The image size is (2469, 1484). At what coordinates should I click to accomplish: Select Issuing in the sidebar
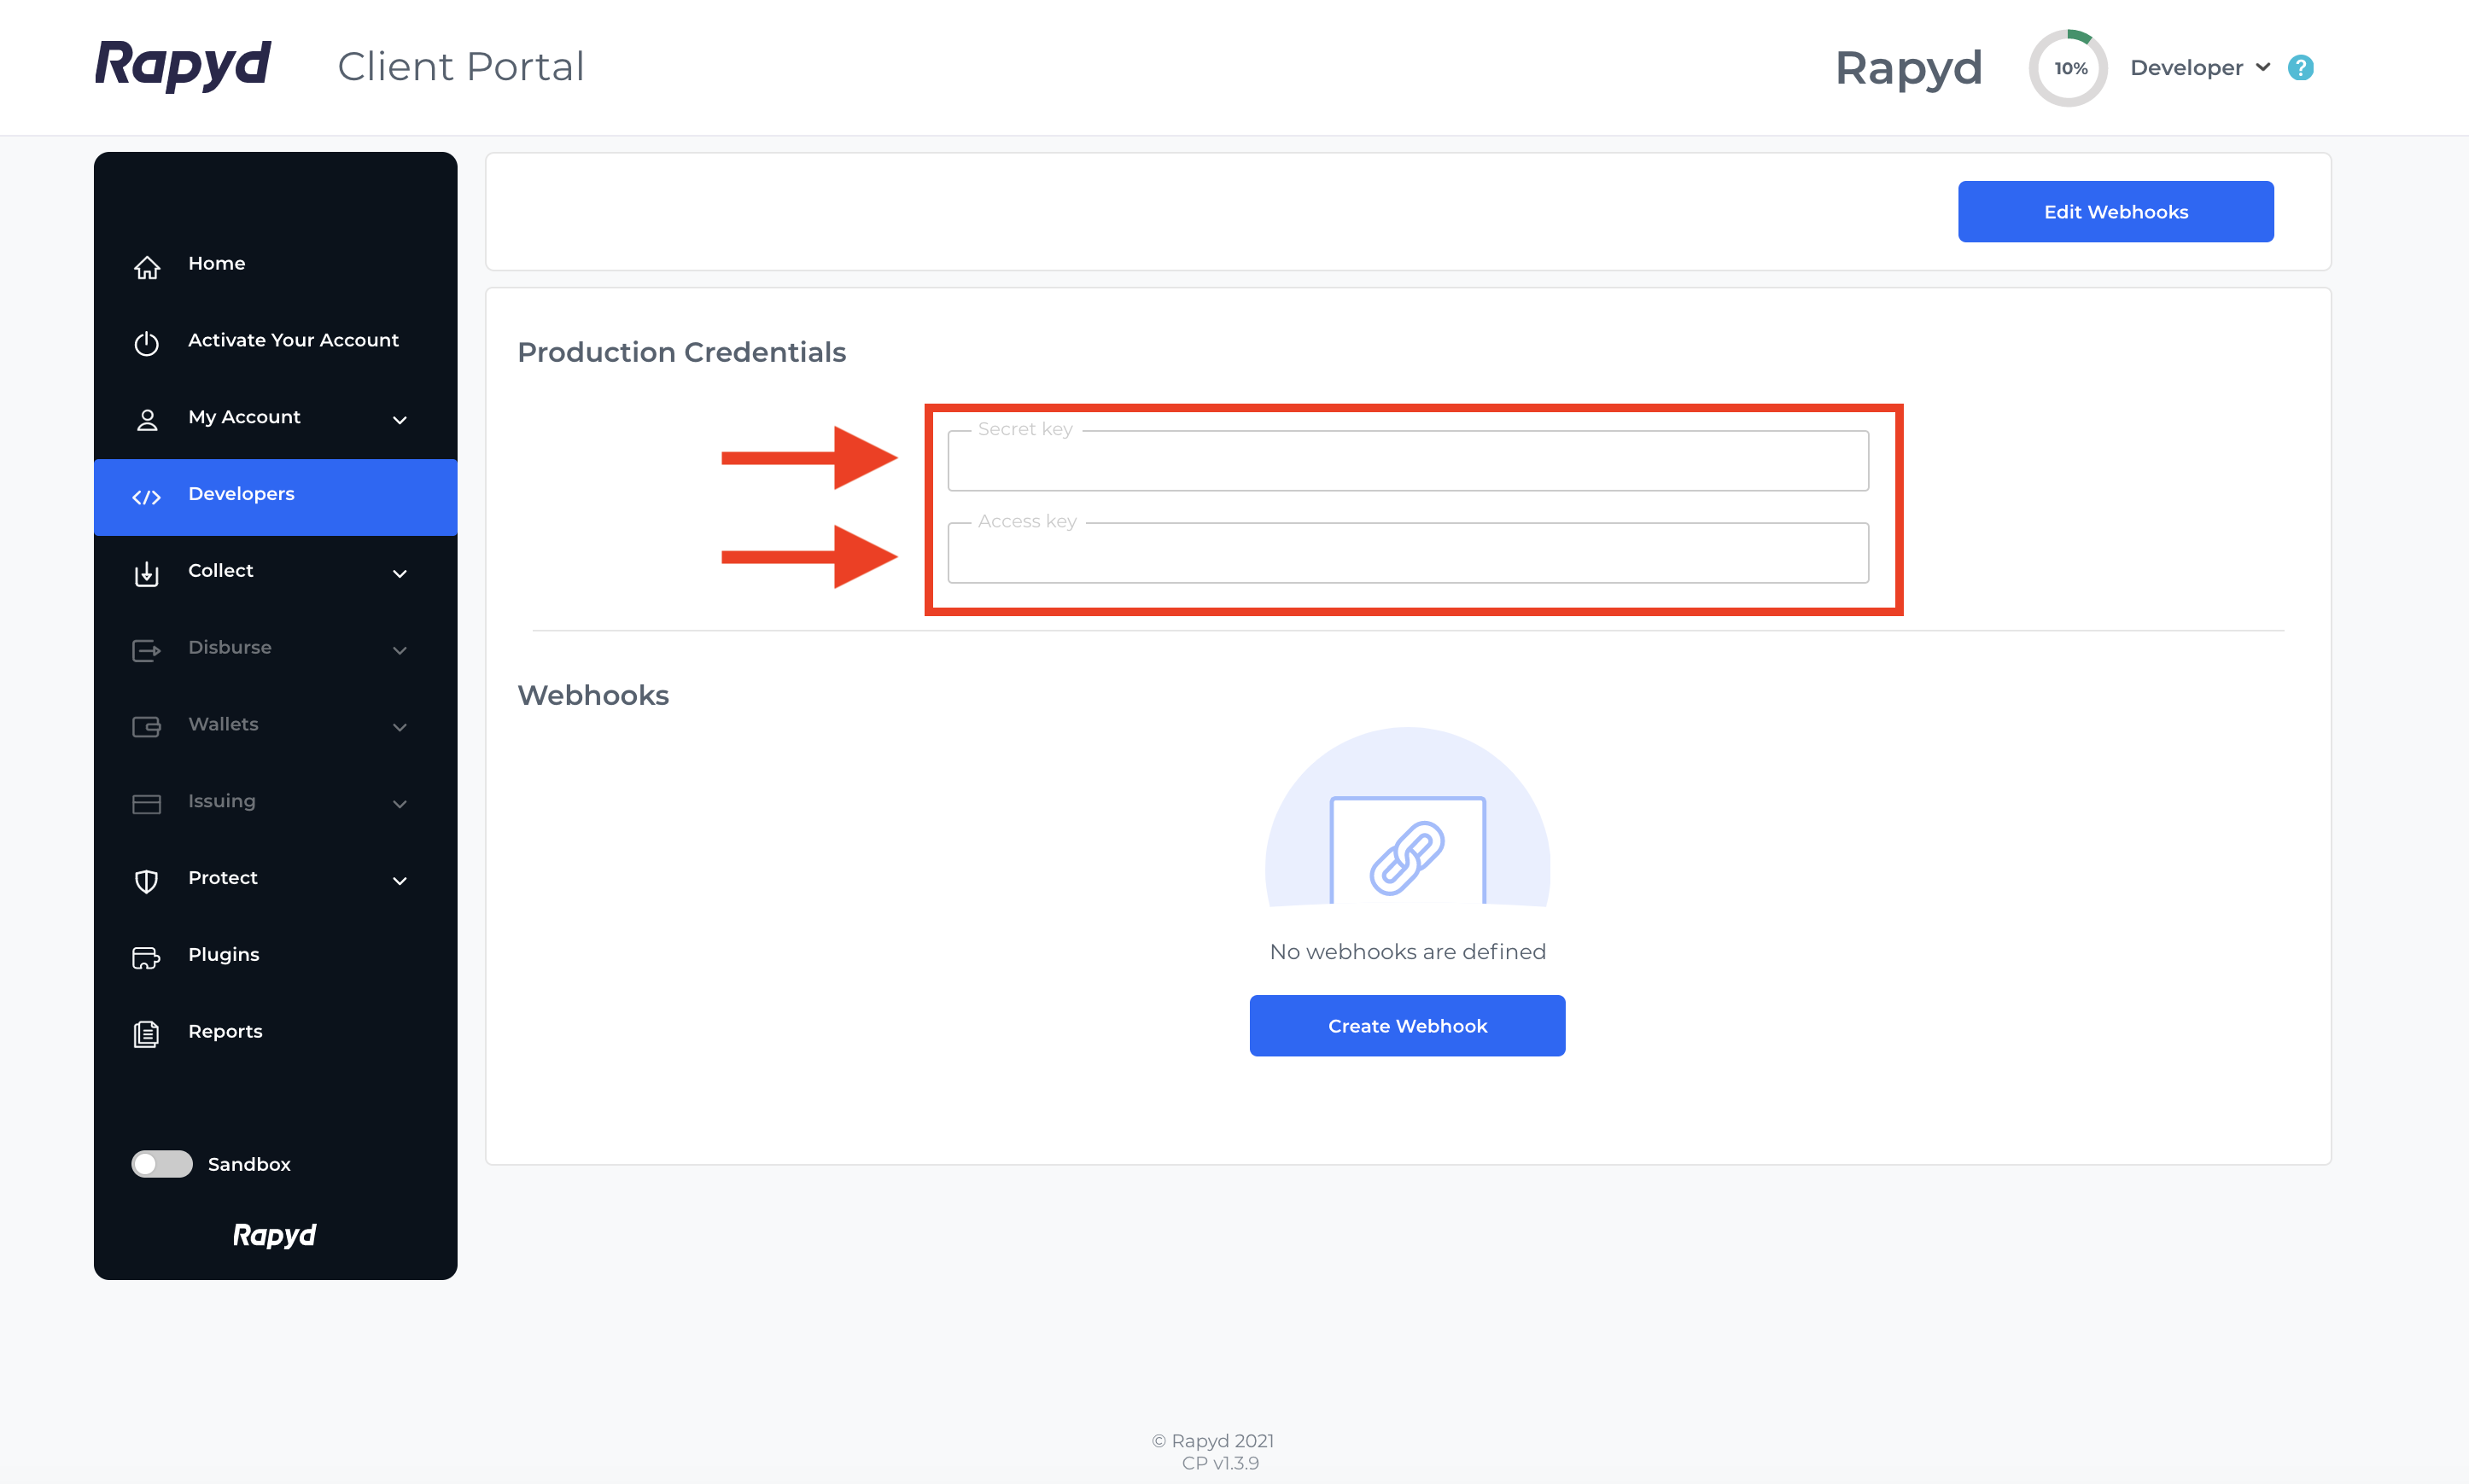click(221, 801)
